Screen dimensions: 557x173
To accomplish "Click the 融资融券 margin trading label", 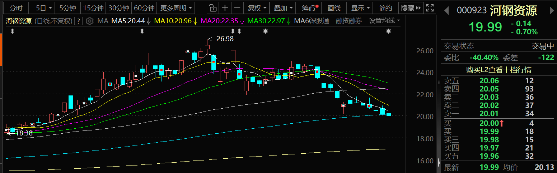I will pyautogui.click(x=348, y=21).
